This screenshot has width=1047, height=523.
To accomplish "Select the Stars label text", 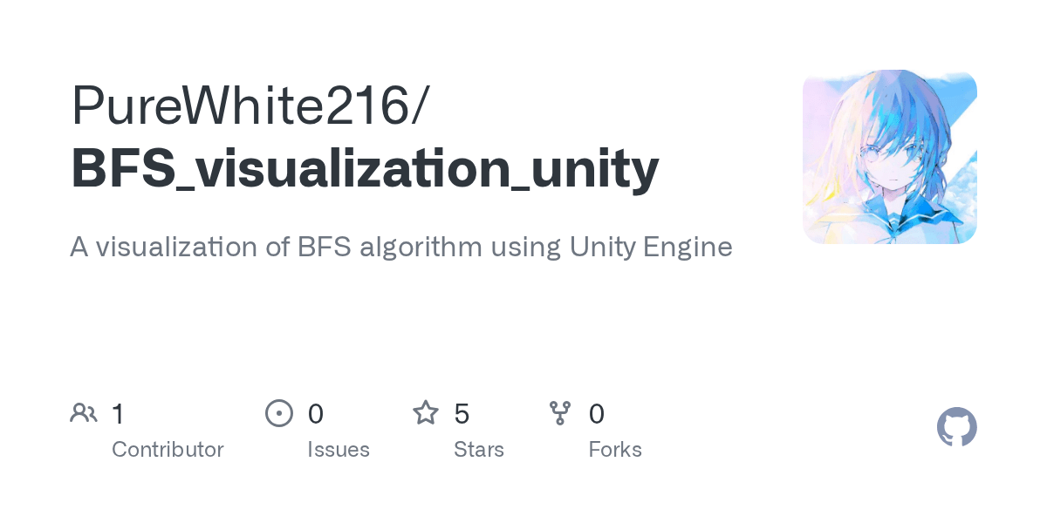I will click(479, 450).
